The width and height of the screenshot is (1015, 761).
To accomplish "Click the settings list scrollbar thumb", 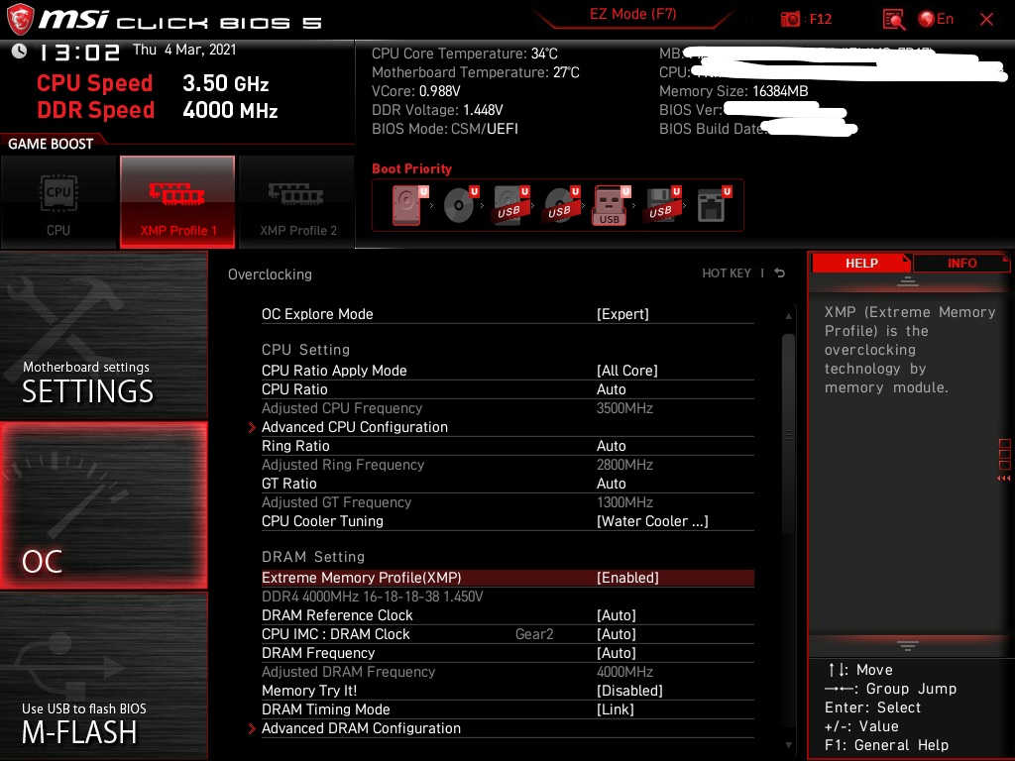I will tap(788, 434).
